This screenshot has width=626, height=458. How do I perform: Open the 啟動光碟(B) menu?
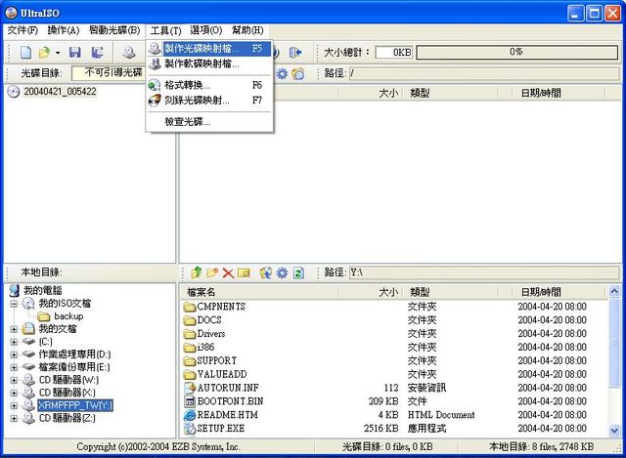tap(114, 30)
